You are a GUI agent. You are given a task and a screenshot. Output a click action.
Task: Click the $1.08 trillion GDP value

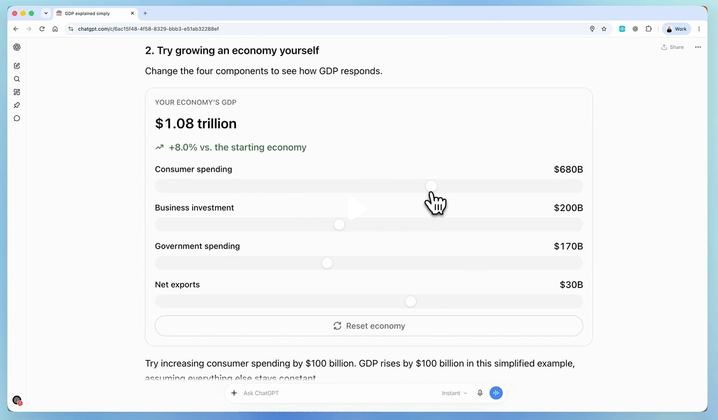point(196,123)
